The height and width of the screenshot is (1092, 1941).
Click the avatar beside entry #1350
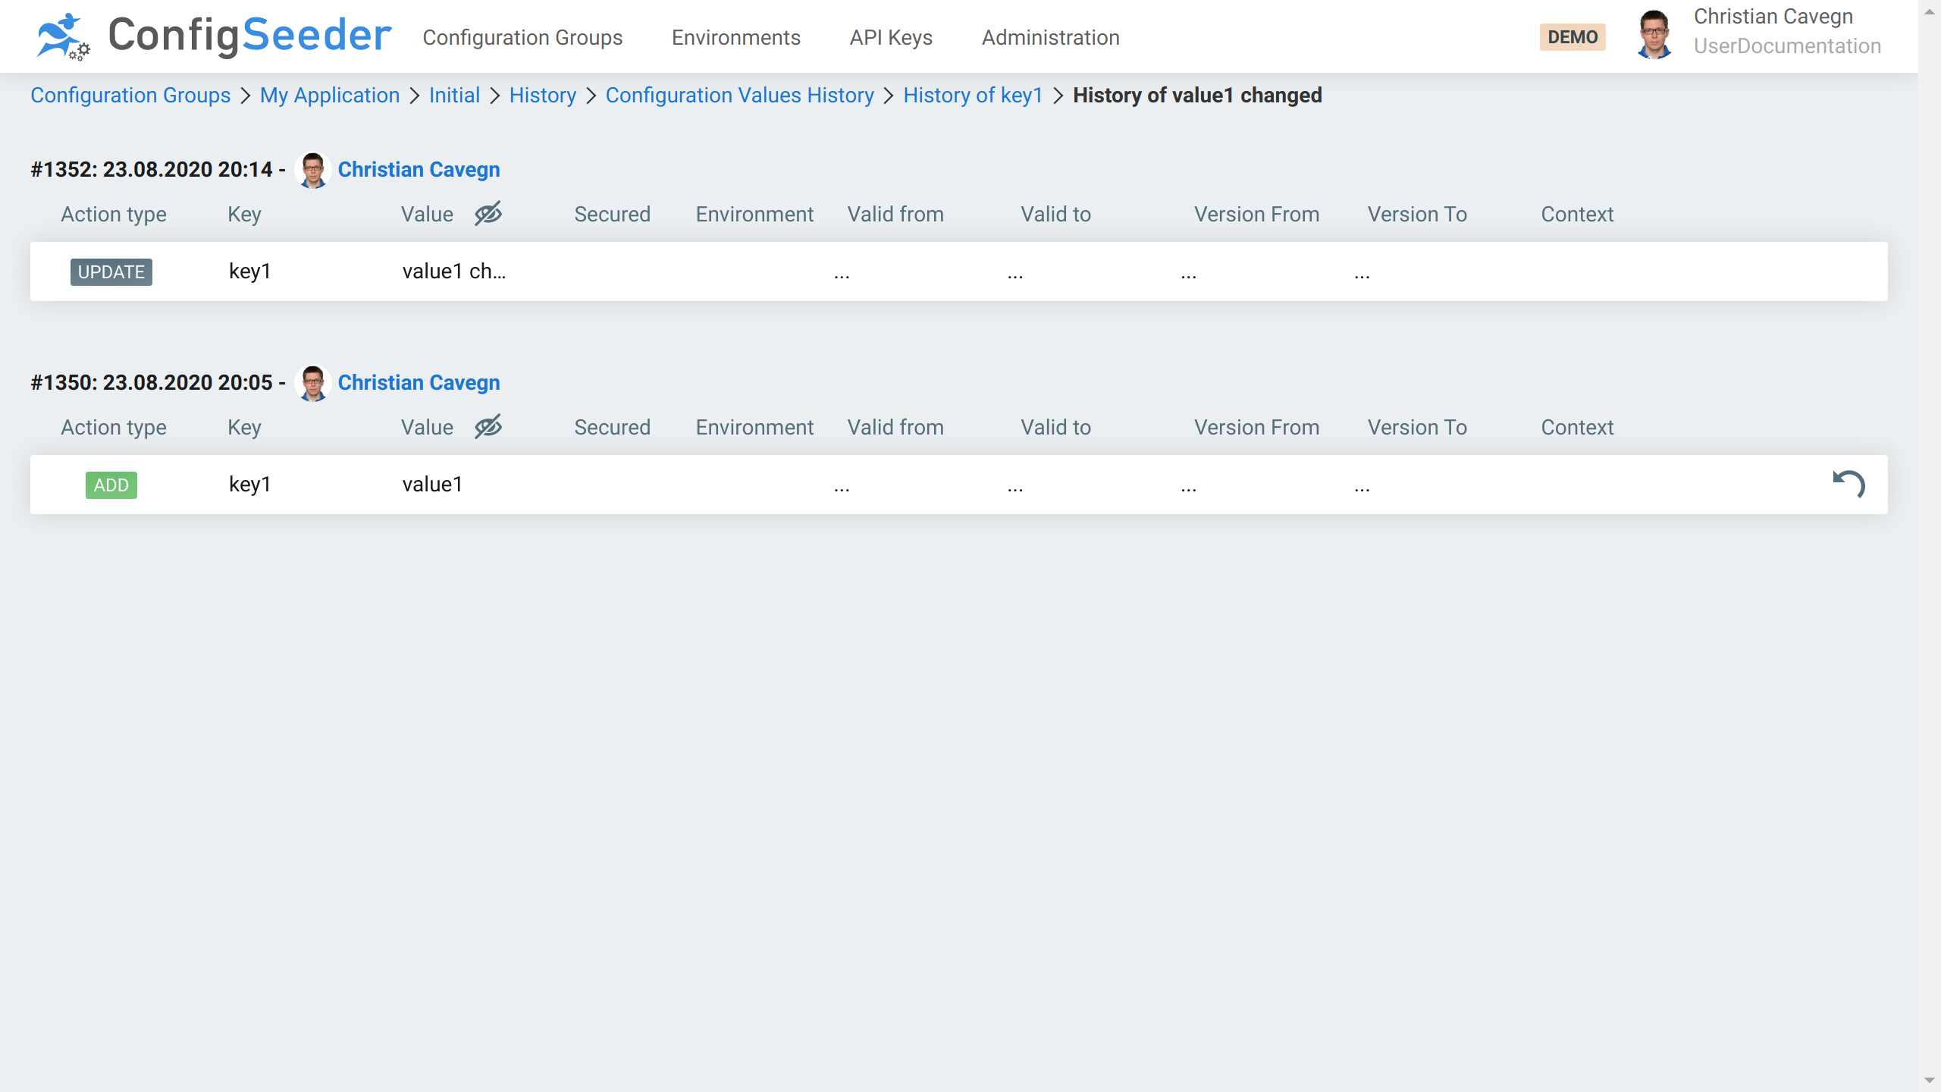[312, 382]
